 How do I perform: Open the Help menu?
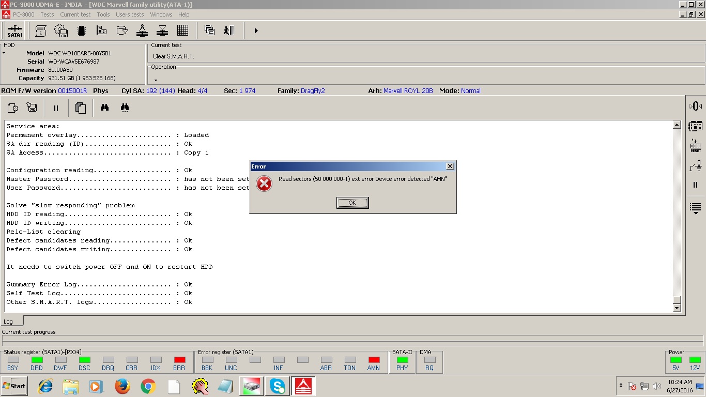tap(183, 14)
